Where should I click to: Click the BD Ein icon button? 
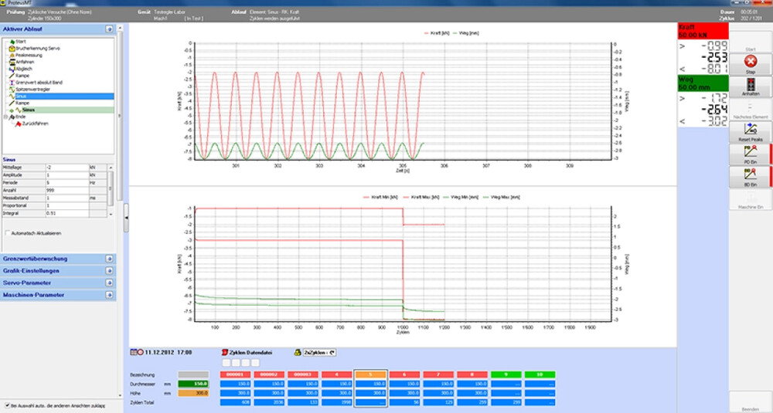click(751, 174)
